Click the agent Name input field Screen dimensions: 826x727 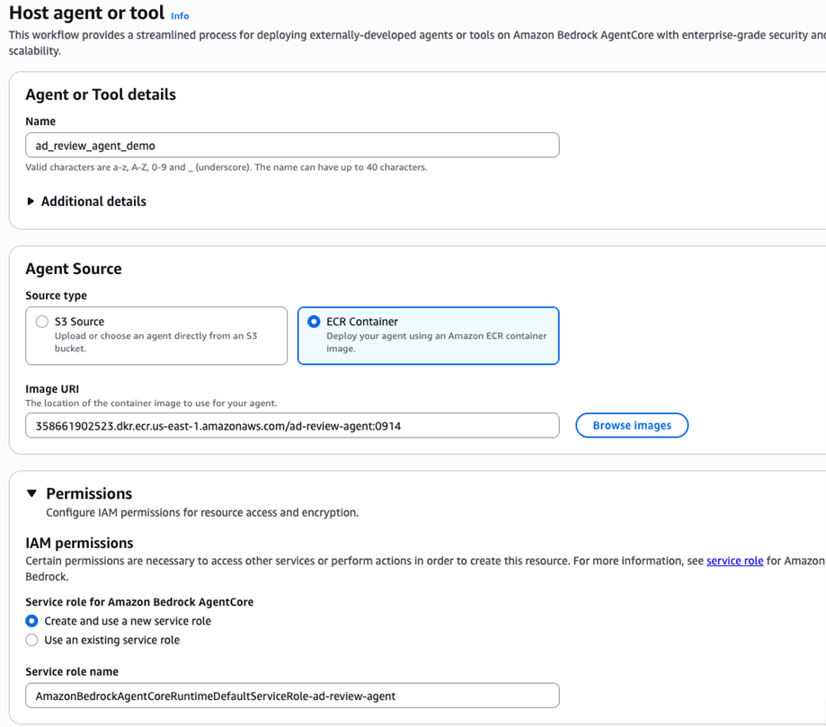pyautogui.click(x=292, y=145)
